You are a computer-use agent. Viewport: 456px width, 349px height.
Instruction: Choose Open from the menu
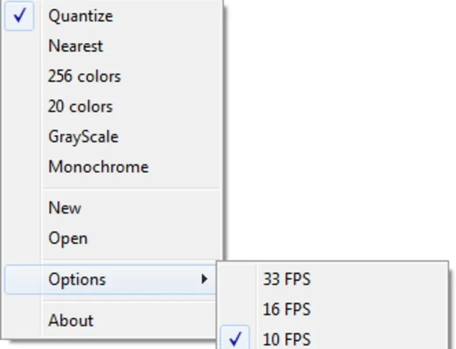[x=68, y=238]
